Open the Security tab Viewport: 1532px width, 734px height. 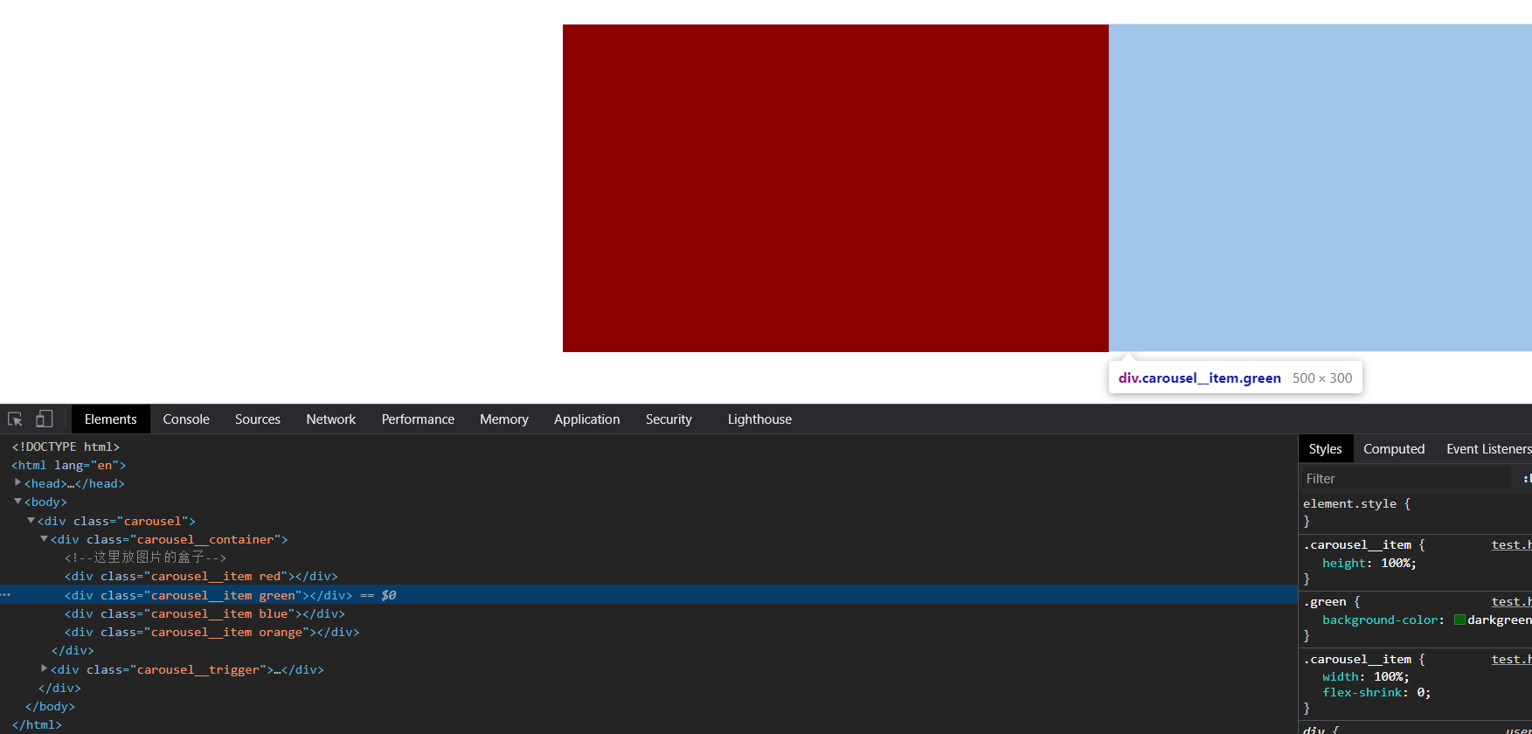669,419
